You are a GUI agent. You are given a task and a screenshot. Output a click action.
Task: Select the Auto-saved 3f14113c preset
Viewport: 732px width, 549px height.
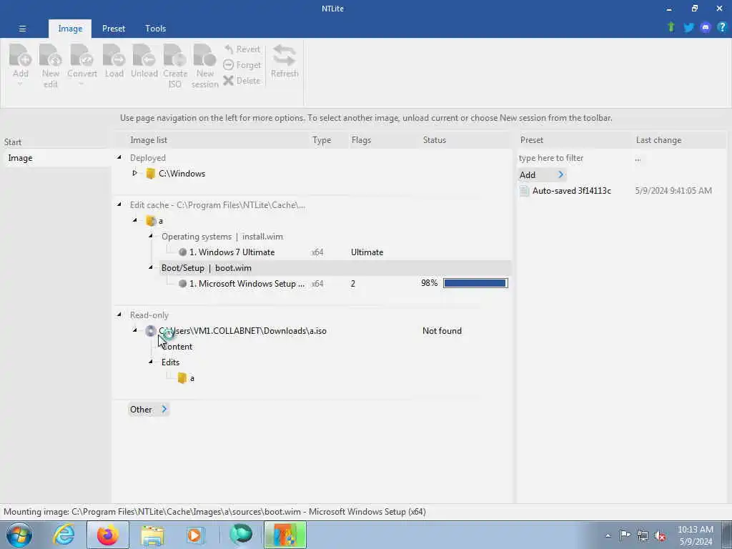point(571,190)
